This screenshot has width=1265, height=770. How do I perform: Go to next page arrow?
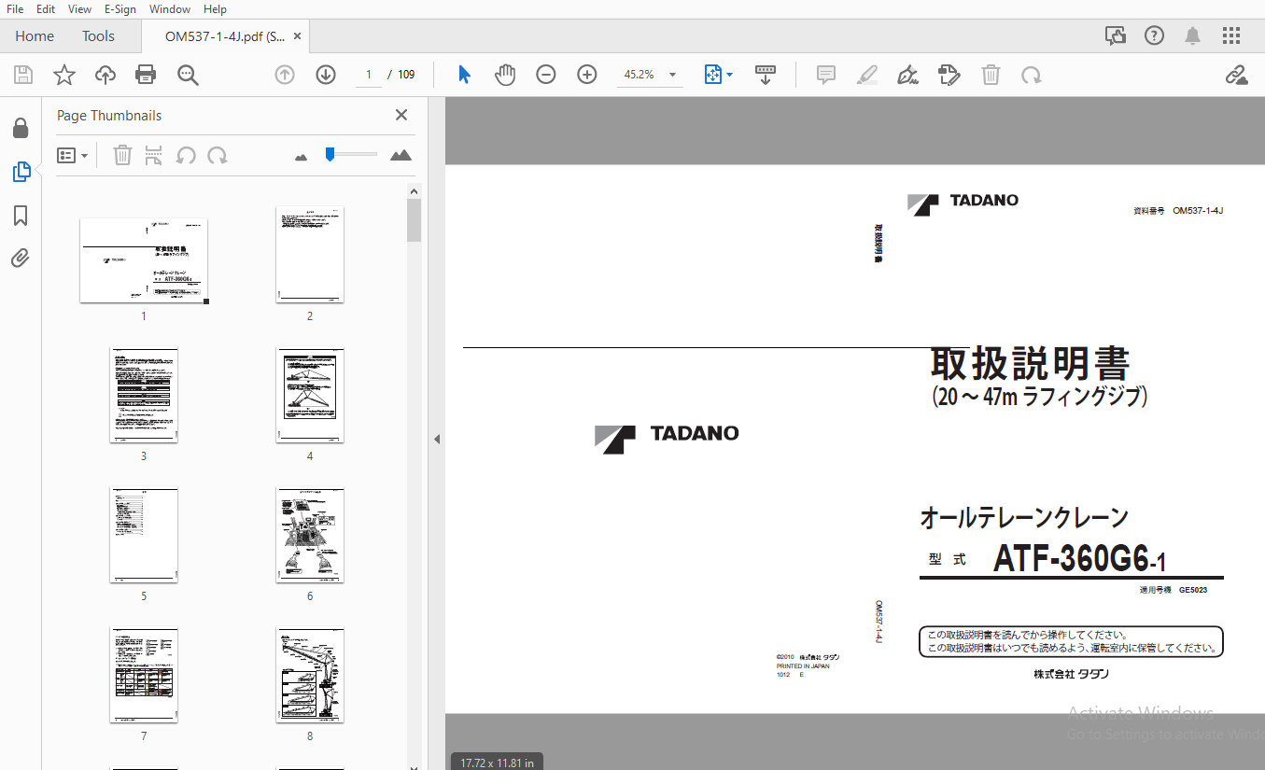point(326,75)
